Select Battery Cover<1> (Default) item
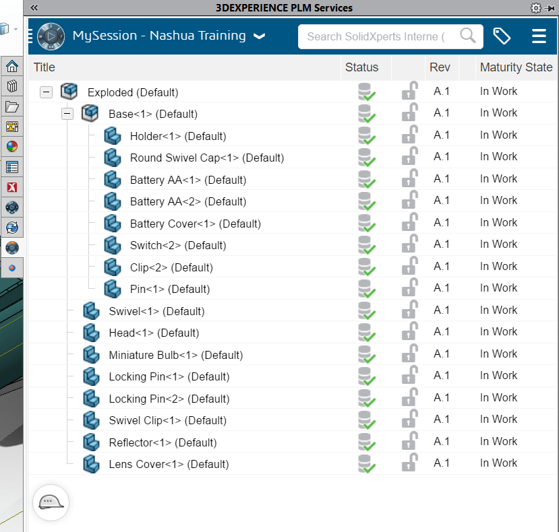559x532 pixels. pos(196,224)
